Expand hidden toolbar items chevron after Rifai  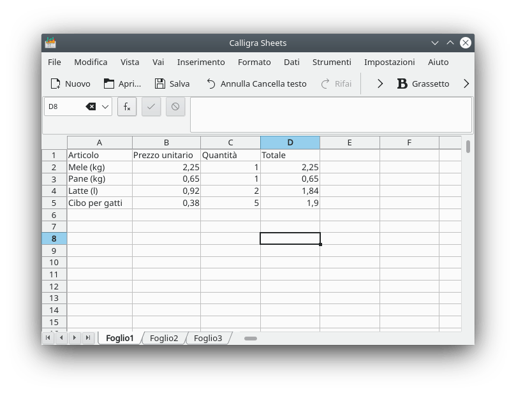(380, 84)
